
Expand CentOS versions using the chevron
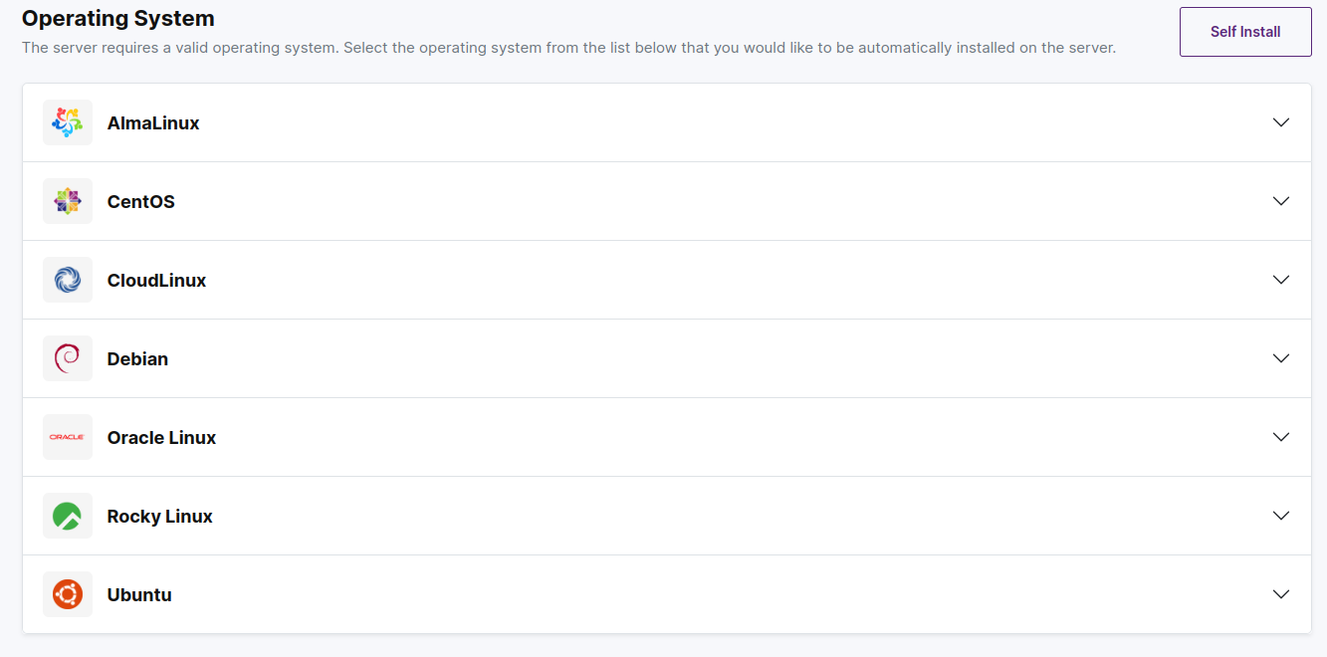coord(1281,201)
